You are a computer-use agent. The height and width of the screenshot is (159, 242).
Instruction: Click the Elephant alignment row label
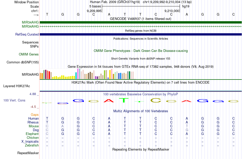[x=32, y=134]
